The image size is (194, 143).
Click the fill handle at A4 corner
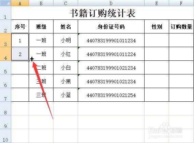tap(29, 60)
